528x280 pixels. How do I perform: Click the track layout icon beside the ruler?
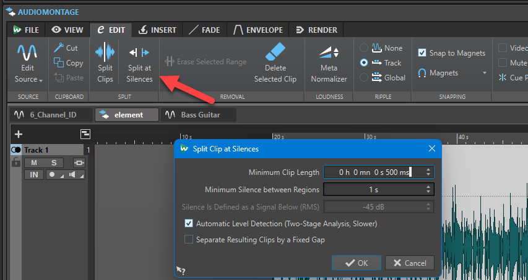coord(85,134)
